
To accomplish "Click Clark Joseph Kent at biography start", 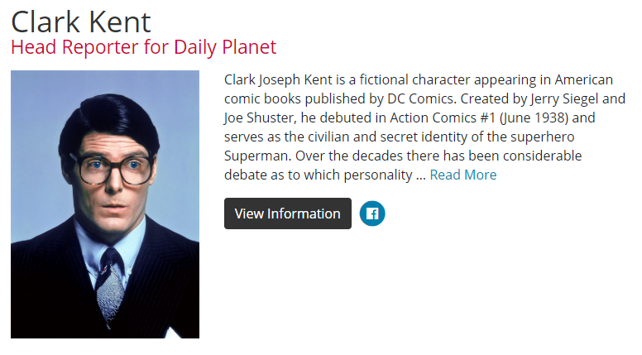I will point(278,79).
